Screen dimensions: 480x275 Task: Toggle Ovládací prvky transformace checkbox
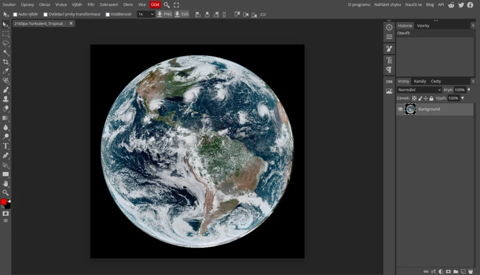[x=46, y=14]
